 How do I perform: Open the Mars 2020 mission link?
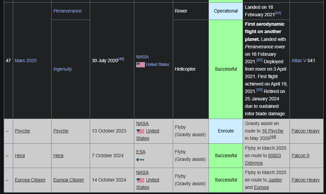tap(26, 60)
